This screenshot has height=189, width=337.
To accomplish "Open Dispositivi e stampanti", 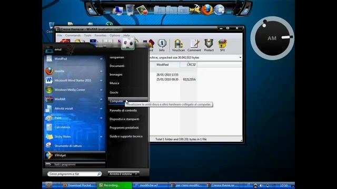I will [124, 119].
